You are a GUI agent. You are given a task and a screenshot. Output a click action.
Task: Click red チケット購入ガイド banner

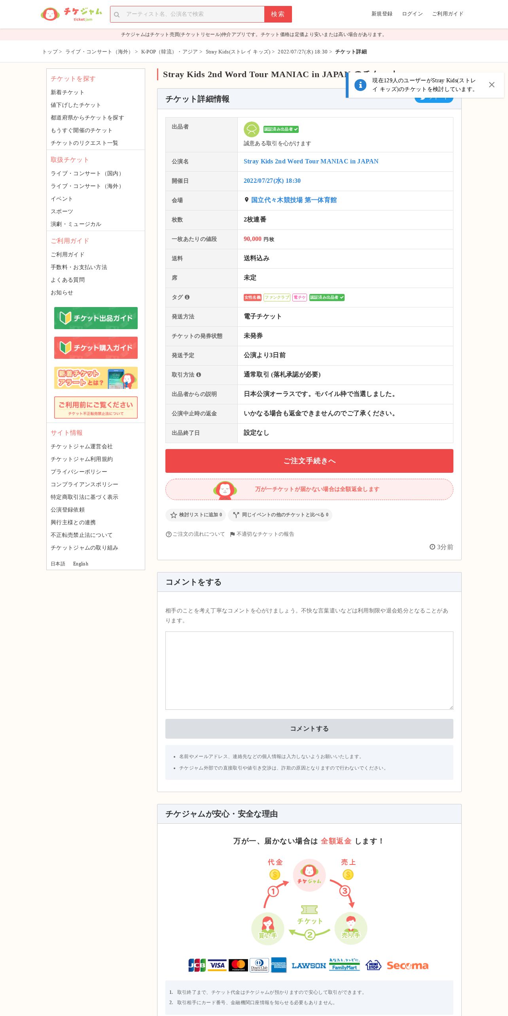[96, 348]
